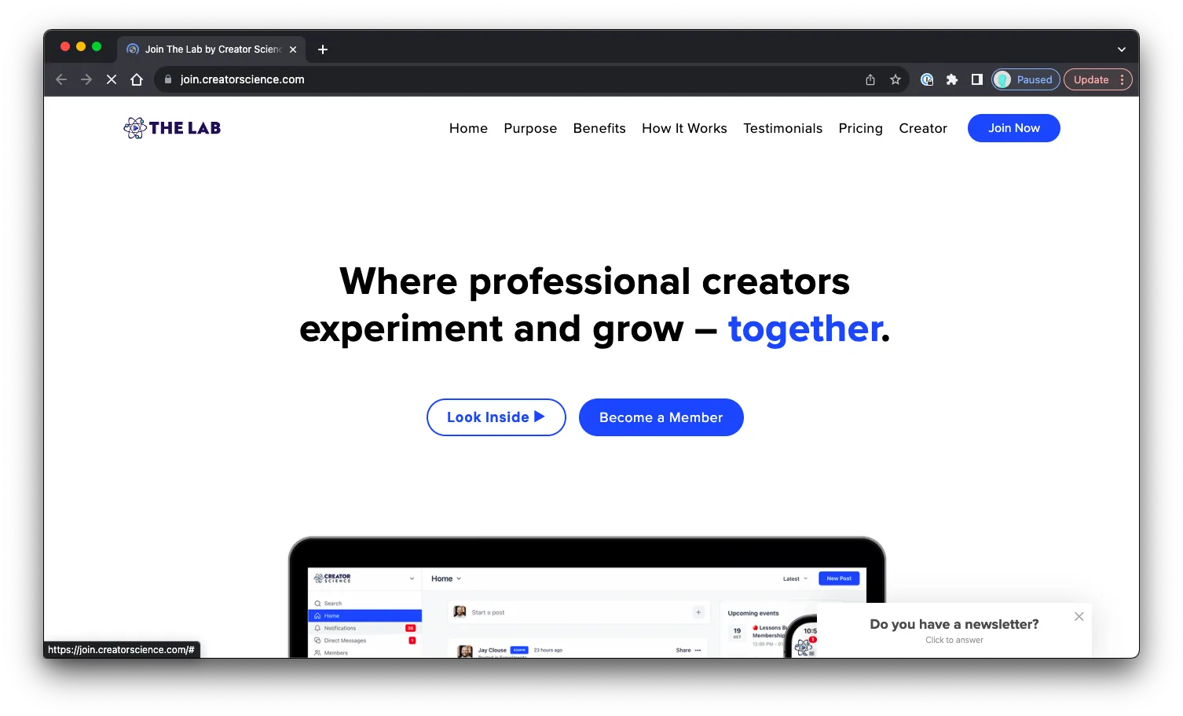Image resolution: width=1183 pixels, height=716 pixels.
Task: Go forward to the next page
Action: tap(86, 79)
